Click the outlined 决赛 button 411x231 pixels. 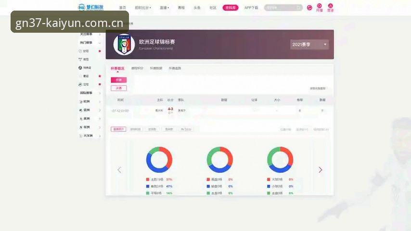pos(119,88)
